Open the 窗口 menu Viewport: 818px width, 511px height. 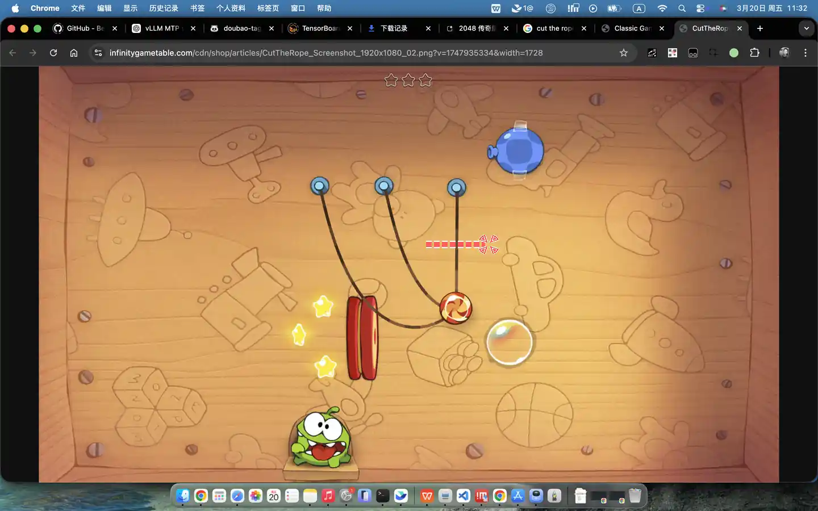(x=298, y=8)
